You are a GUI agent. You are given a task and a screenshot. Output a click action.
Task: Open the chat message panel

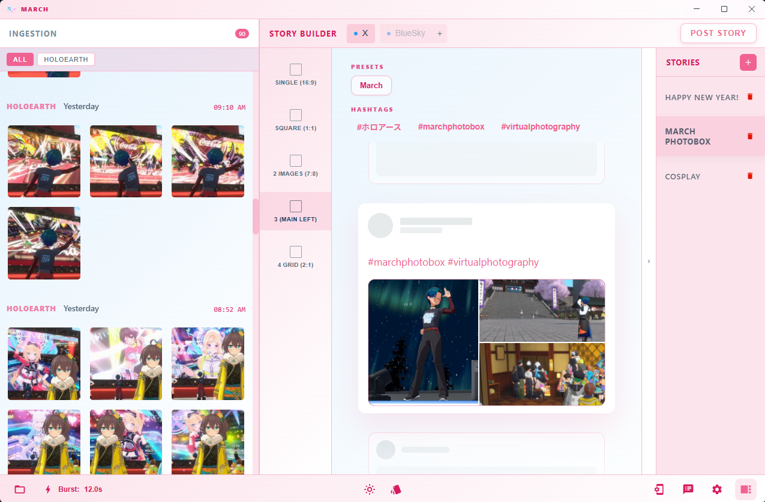click(688, 489)
